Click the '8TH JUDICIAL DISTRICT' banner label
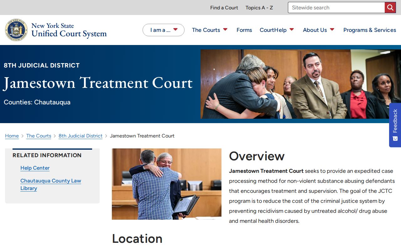 point(42,65)
